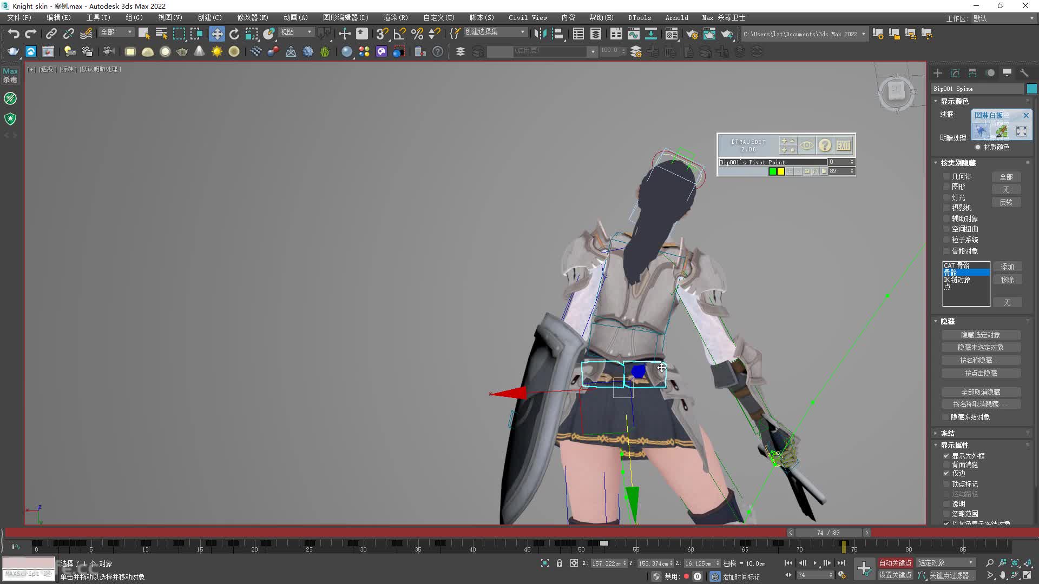Open the Curve Editor icon
The image size is (1039, 584).
coord(633,34)
